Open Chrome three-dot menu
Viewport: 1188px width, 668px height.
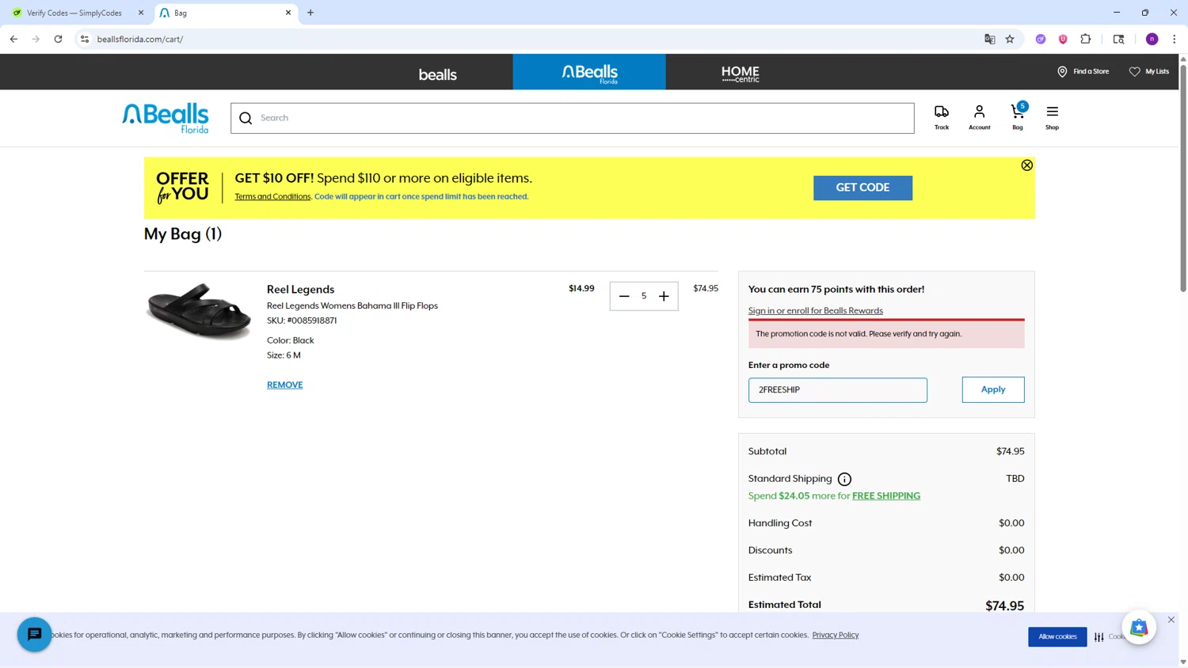(1174, 39)
